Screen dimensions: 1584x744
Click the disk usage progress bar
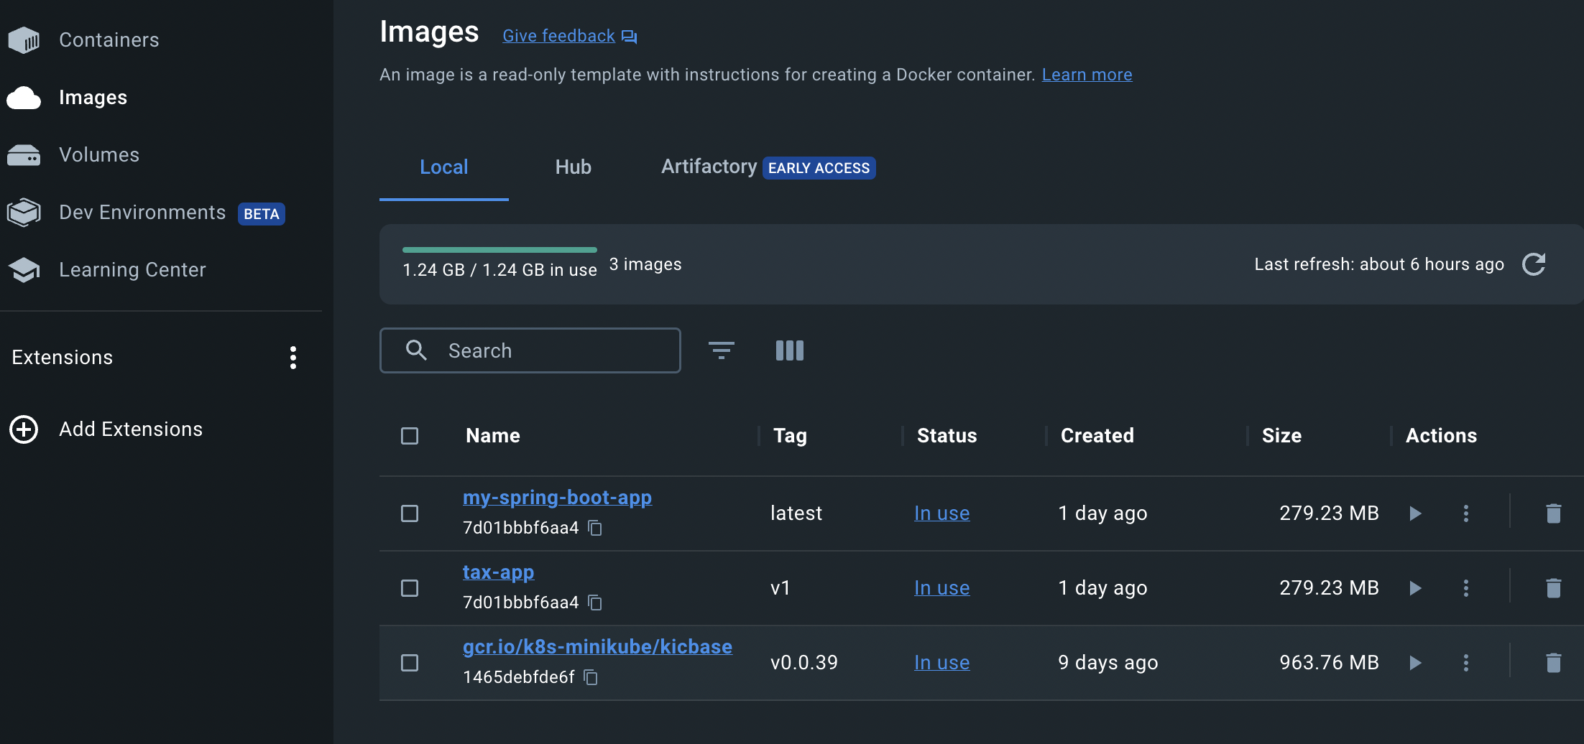pos(499,250)
